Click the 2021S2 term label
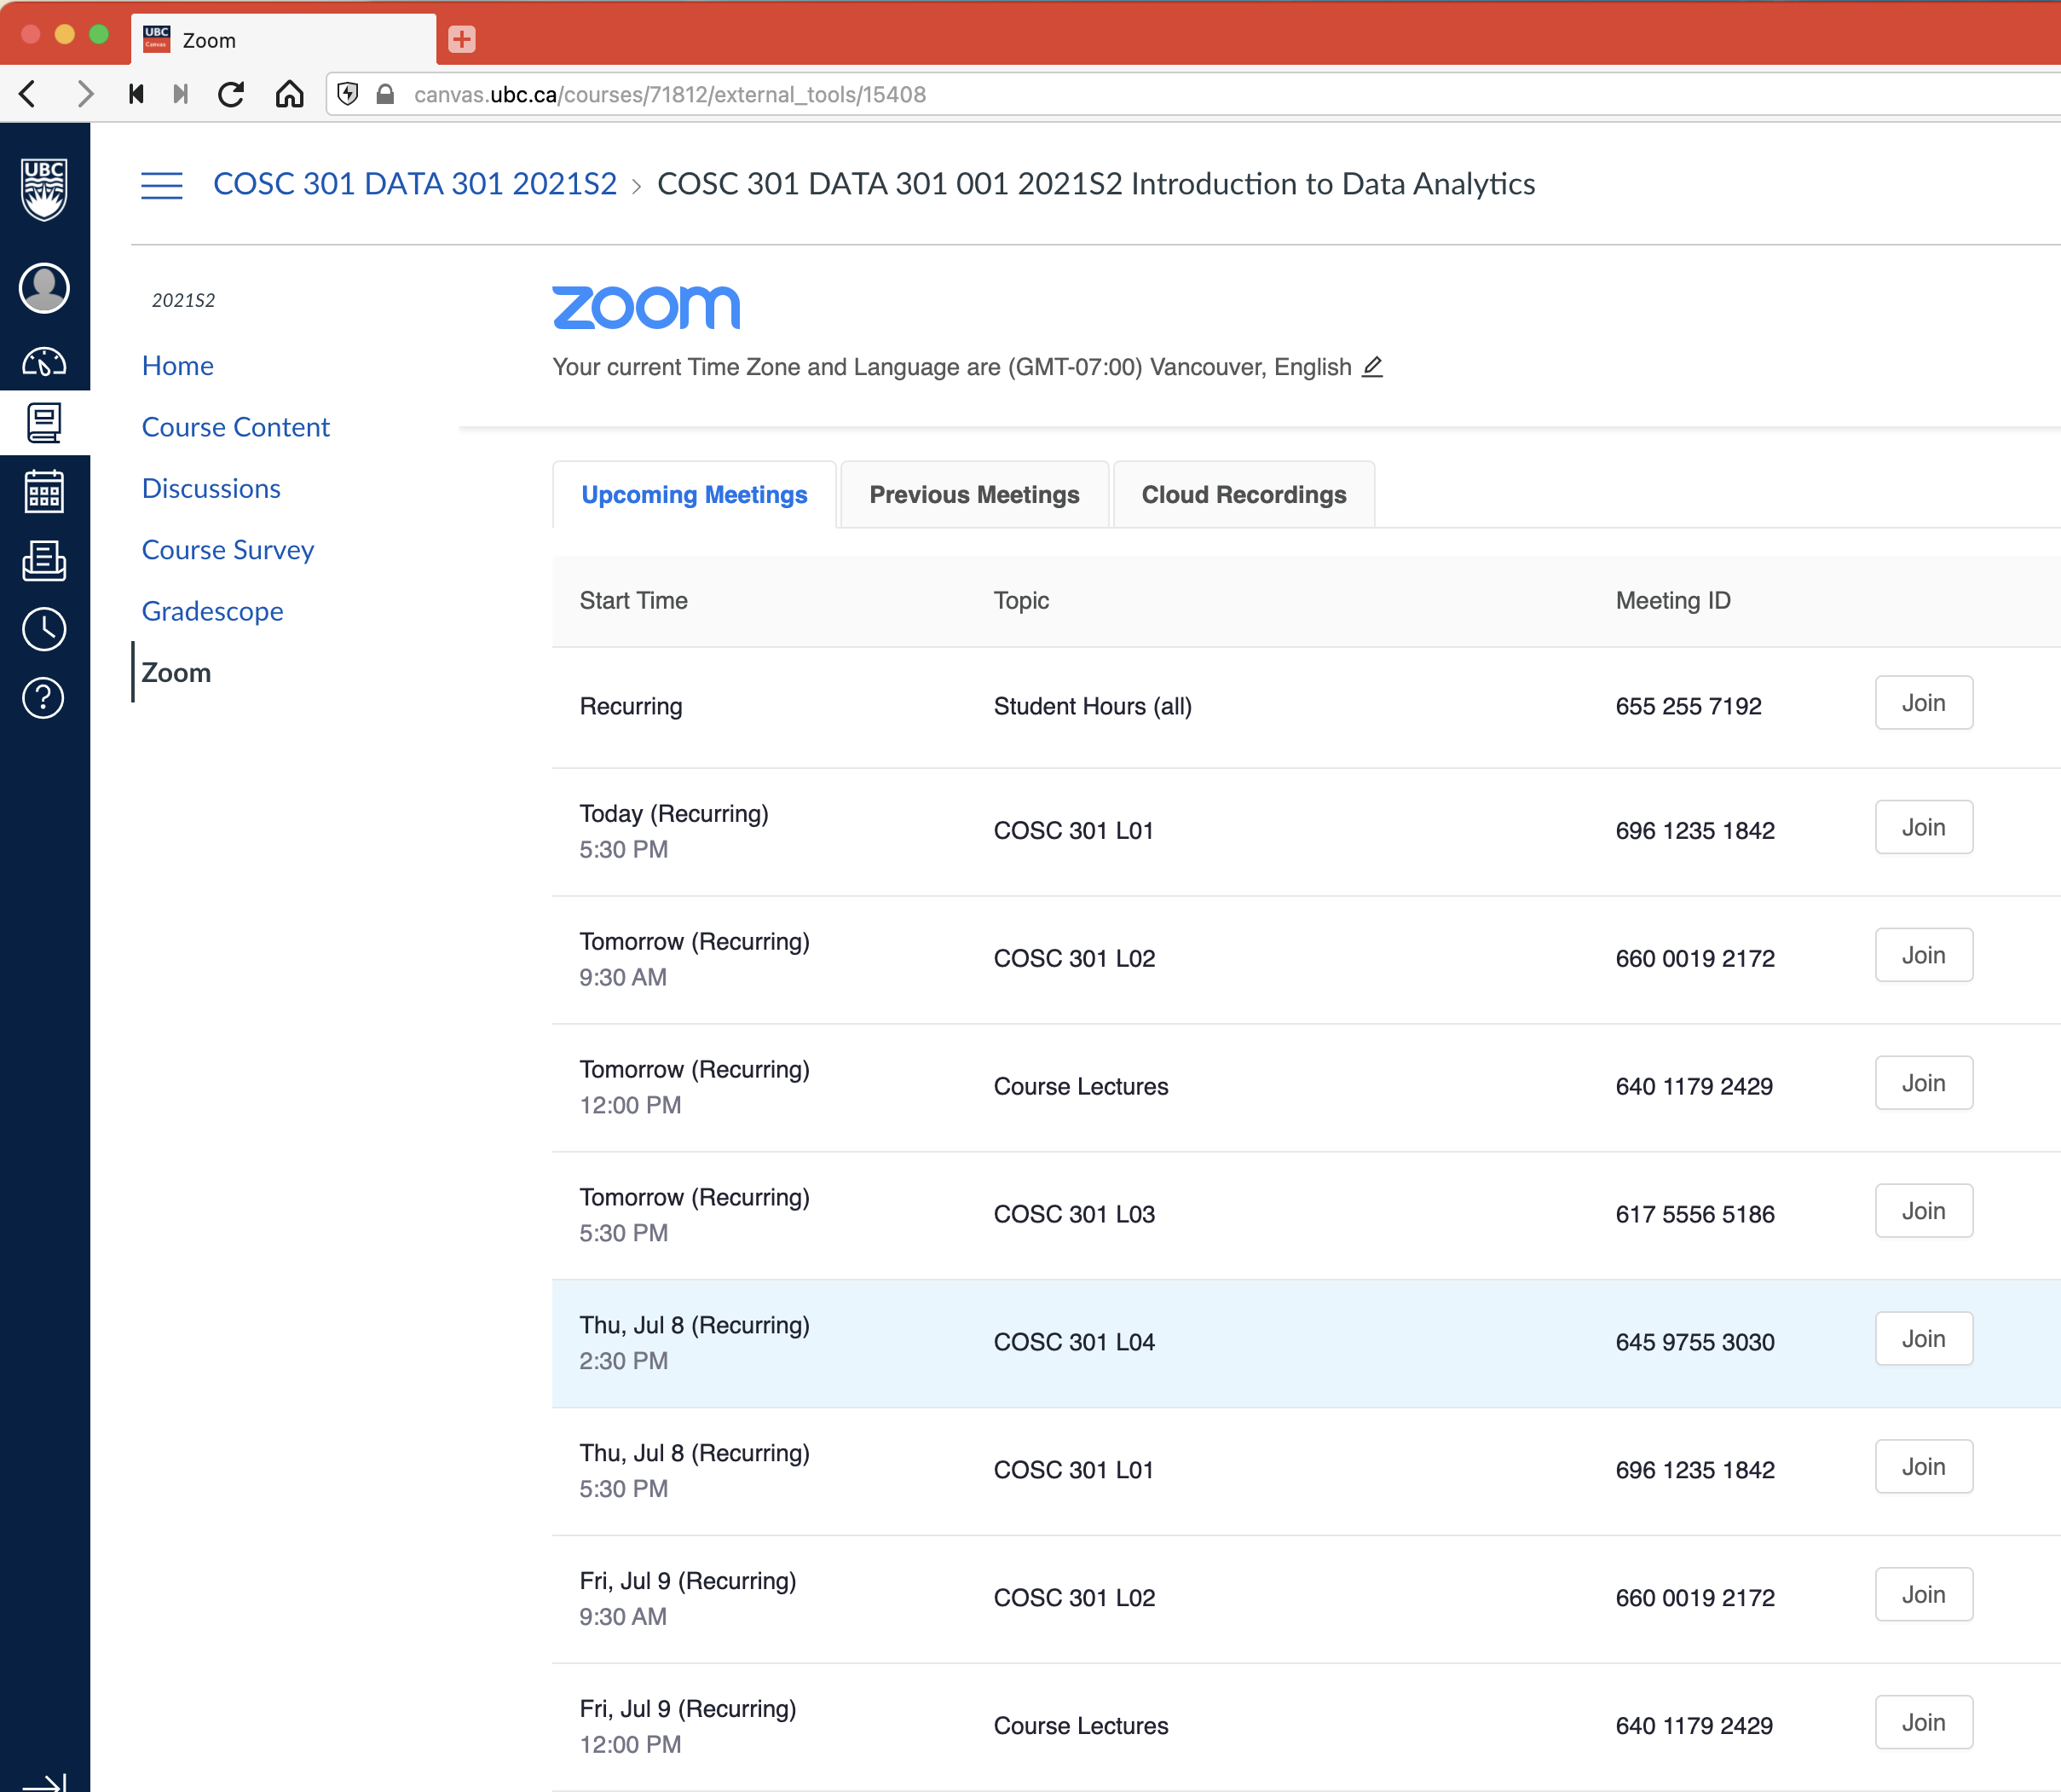The width and height of the screenshot is (2061, 1792). pyautogui.click(x=184, y=300)
